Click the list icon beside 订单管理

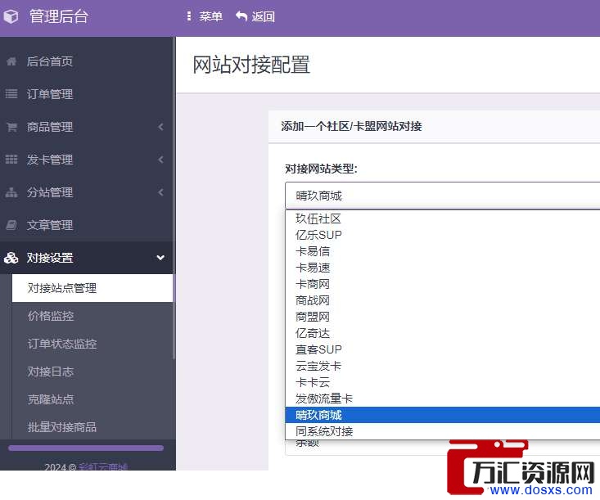pos(11,94)
